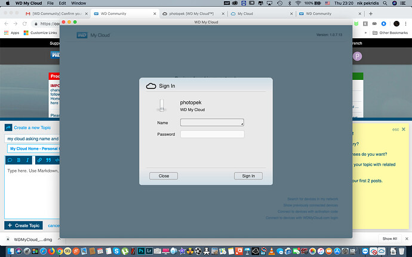Click 'Create a new Topic' heading link
This screenshot has height=257, width=412.
pos(32,128)
